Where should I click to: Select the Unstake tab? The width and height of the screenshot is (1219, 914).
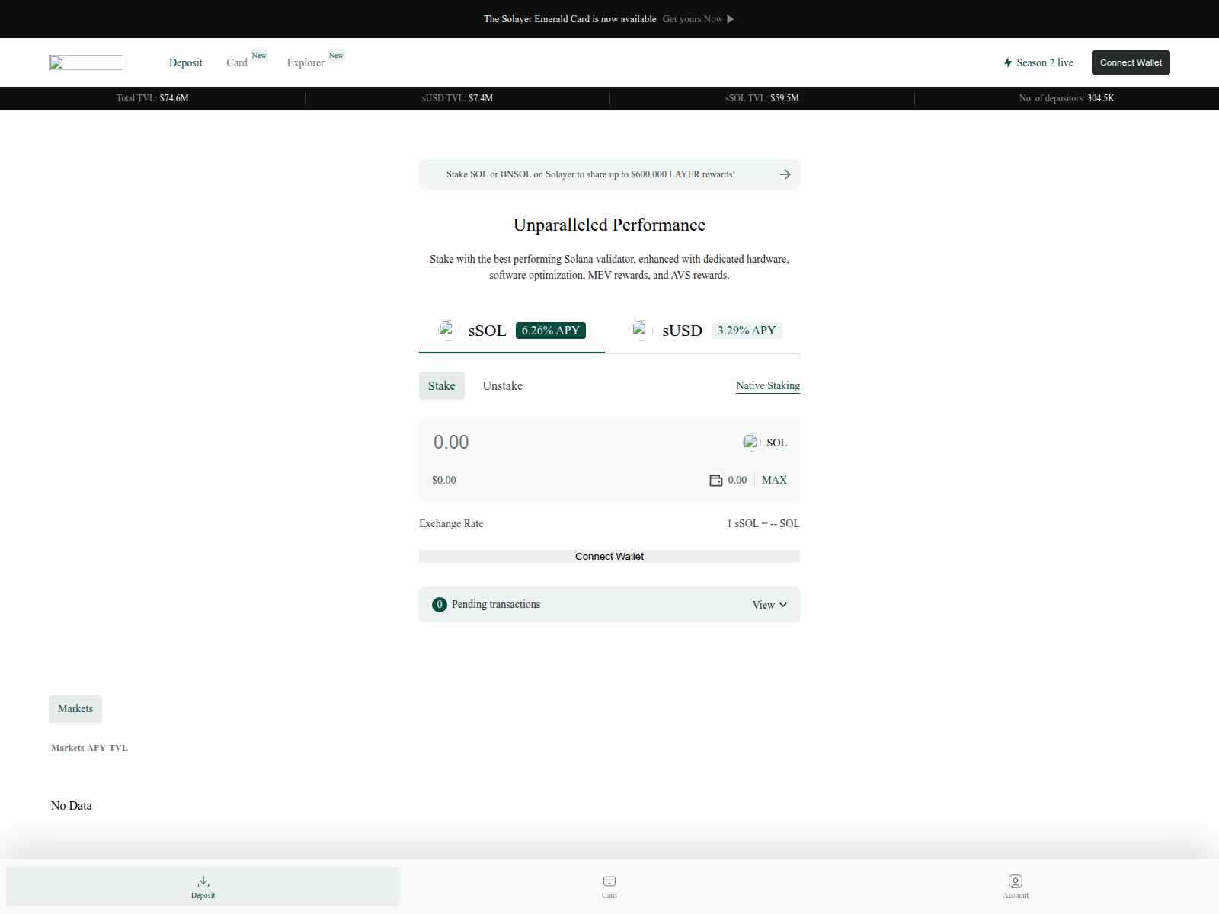tap(503, 386)
